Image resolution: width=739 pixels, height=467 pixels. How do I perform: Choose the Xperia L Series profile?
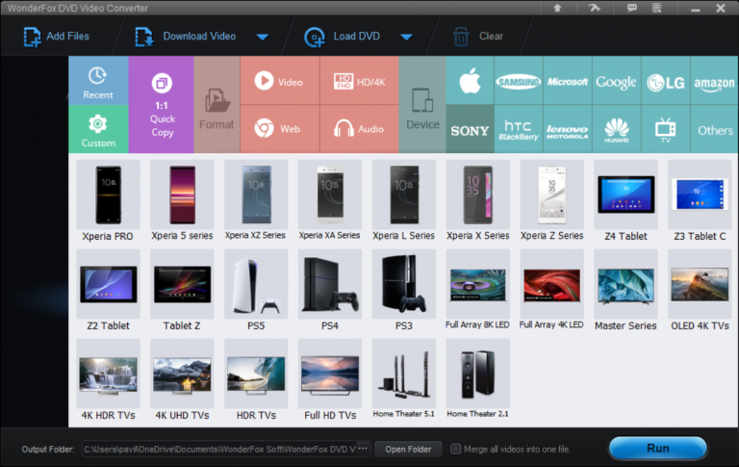click(x=404, y=201)
